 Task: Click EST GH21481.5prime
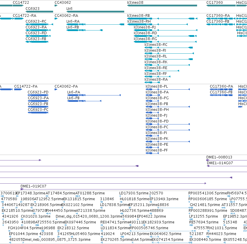tap(205, 205)
